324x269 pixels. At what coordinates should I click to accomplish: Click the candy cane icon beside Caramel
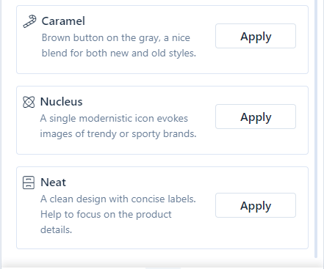click(29, 21)
